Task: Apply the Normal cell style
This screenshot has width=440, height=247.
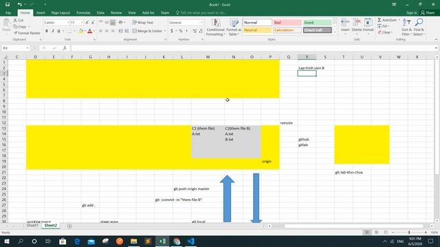Action: click(x=257, y=23)
